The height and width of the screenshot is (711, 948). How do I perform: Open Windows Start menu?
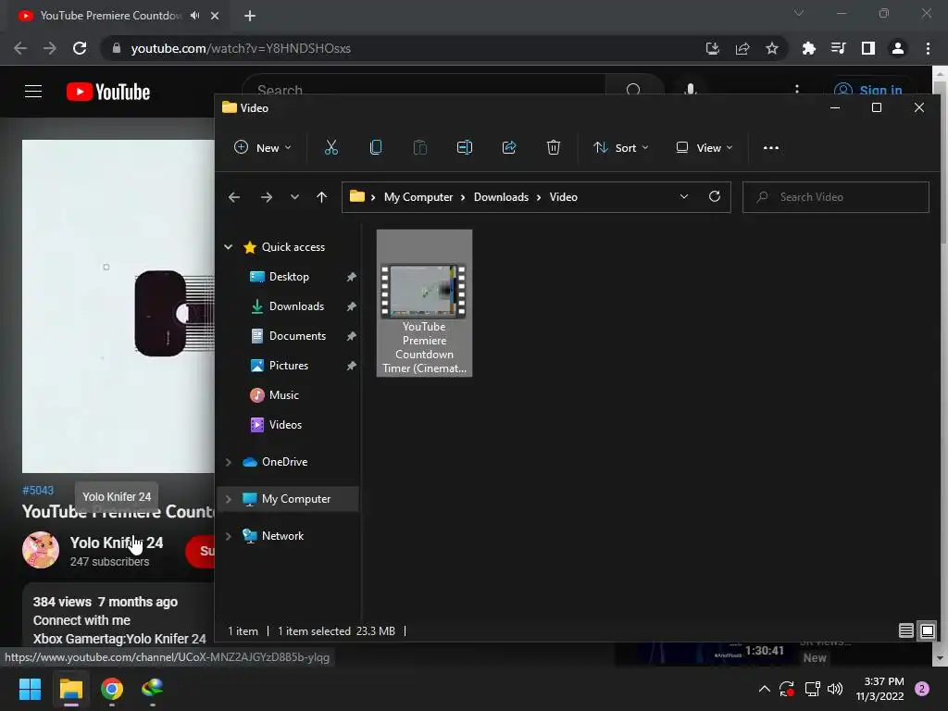point(30,689)
